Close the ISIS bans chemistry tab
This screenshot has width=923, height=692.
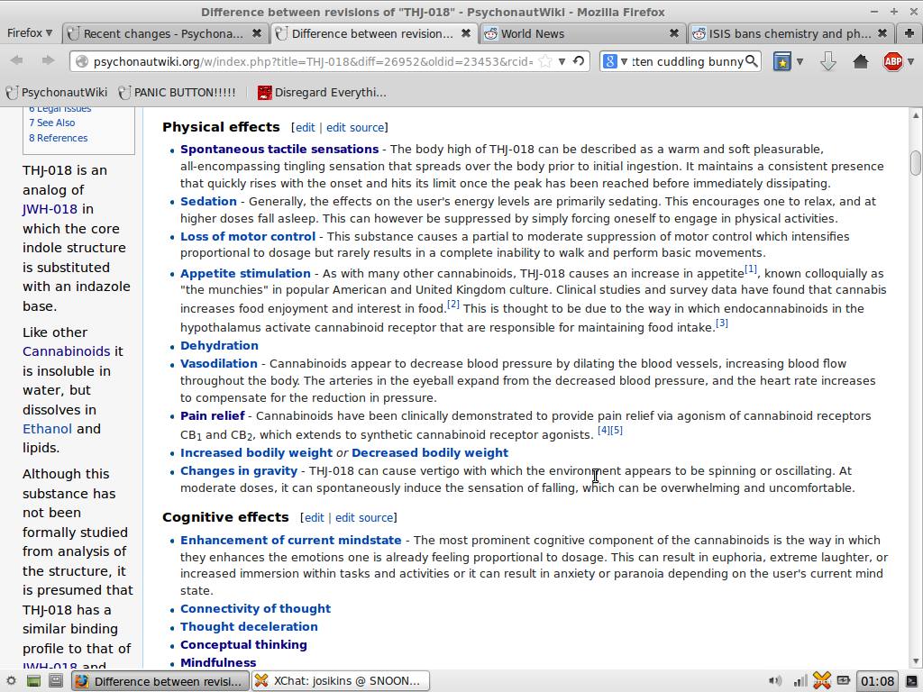click(882, 33)
